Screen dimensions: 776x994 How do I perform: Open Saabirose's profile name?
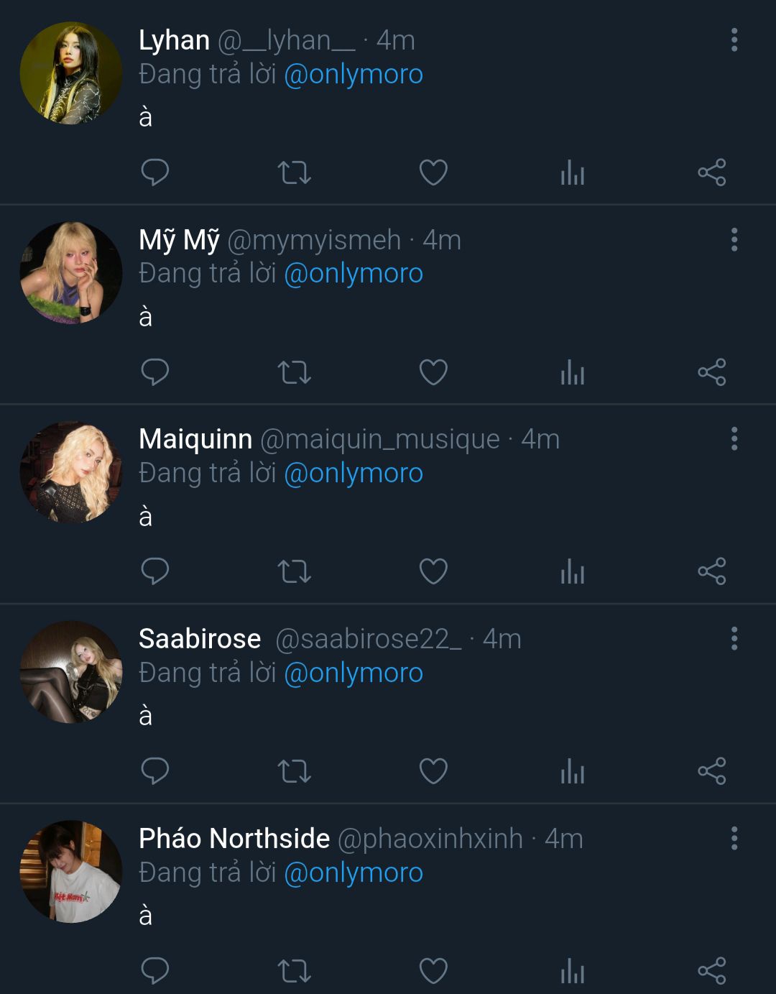click(200, 639)
